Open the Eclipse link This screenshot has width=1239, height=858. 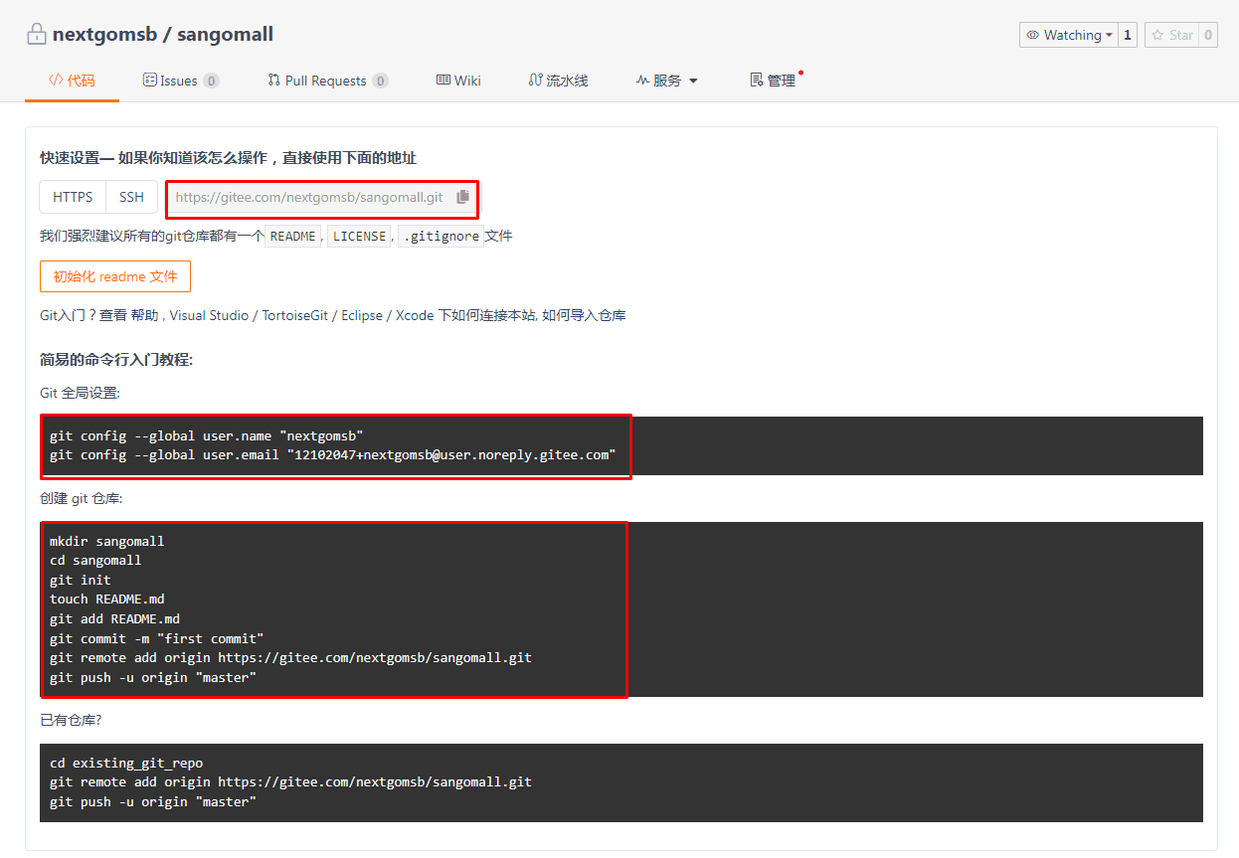(x=362, y=315)
